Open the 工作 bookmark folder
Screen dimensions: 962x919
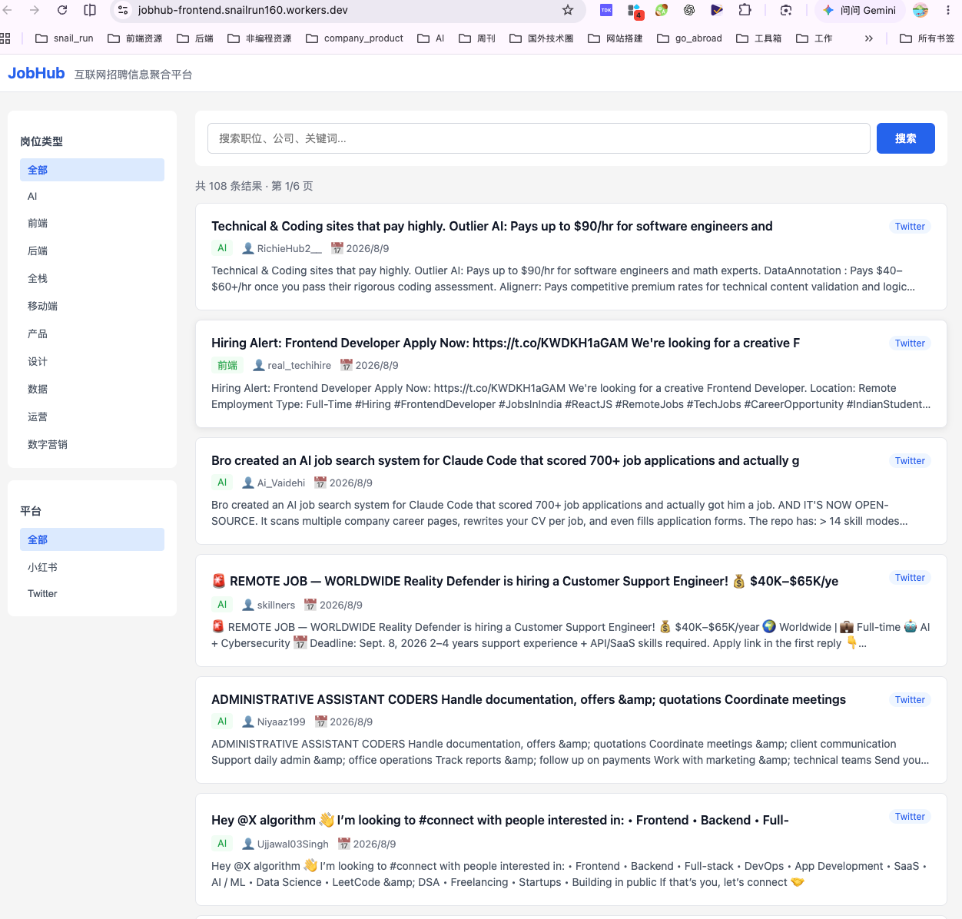[814, 38]
